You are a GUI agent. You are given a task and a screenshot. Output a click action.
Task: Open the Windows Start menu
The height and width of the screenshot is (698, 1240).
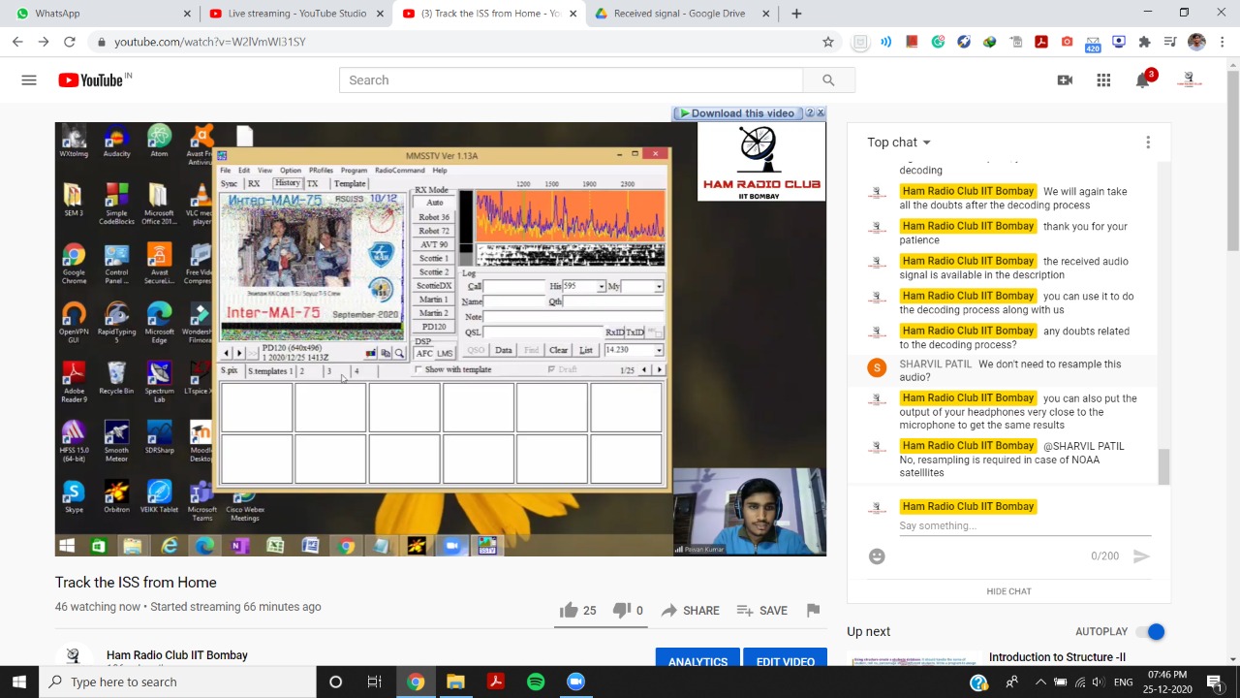19,682
